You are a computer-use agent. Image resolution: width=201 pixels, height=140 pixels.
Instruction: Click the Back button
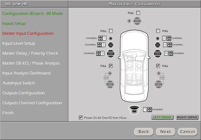tap(144, 132)
